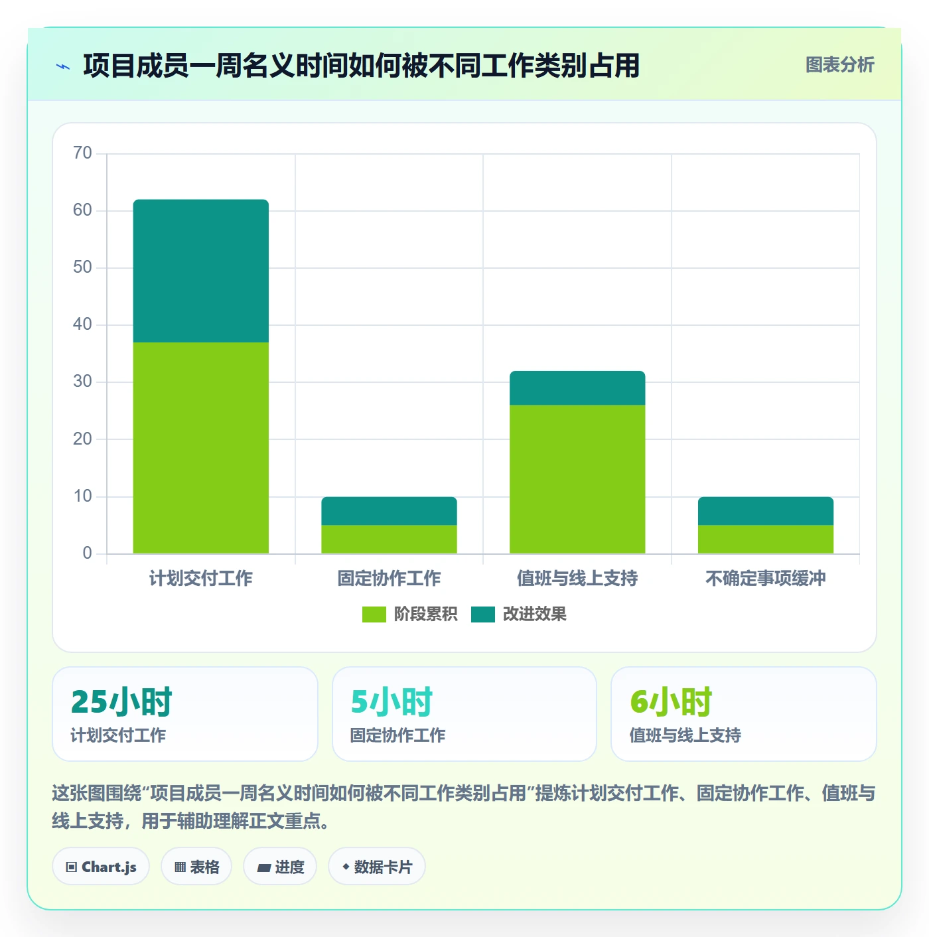Click the teal segment of 不确定事项缓冲 bar

pyautogui.click(x=766, y=511)
